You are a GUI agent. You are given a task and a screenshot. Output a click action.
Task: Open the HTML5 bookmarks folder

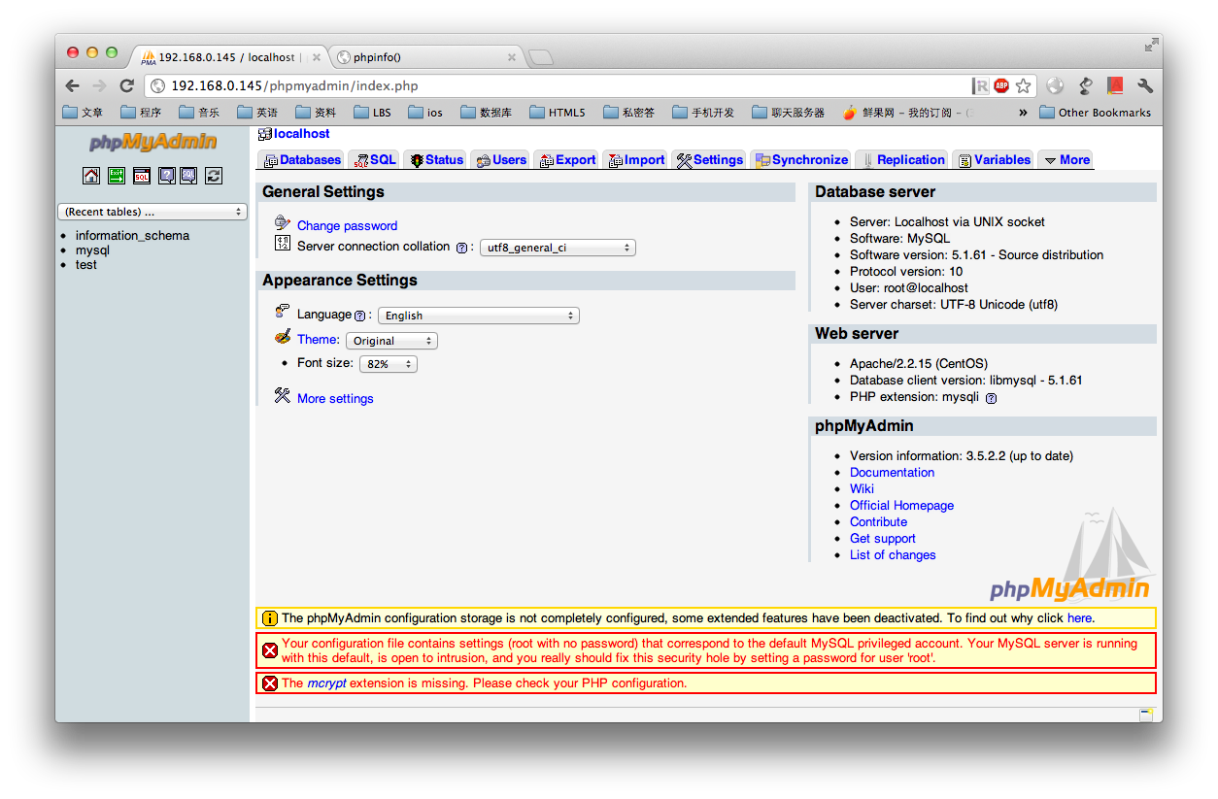pyautogui.click(x=558, y=113)
